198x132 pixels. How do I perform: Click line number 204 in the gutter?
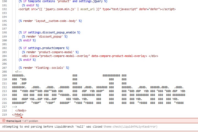(4, 56)
